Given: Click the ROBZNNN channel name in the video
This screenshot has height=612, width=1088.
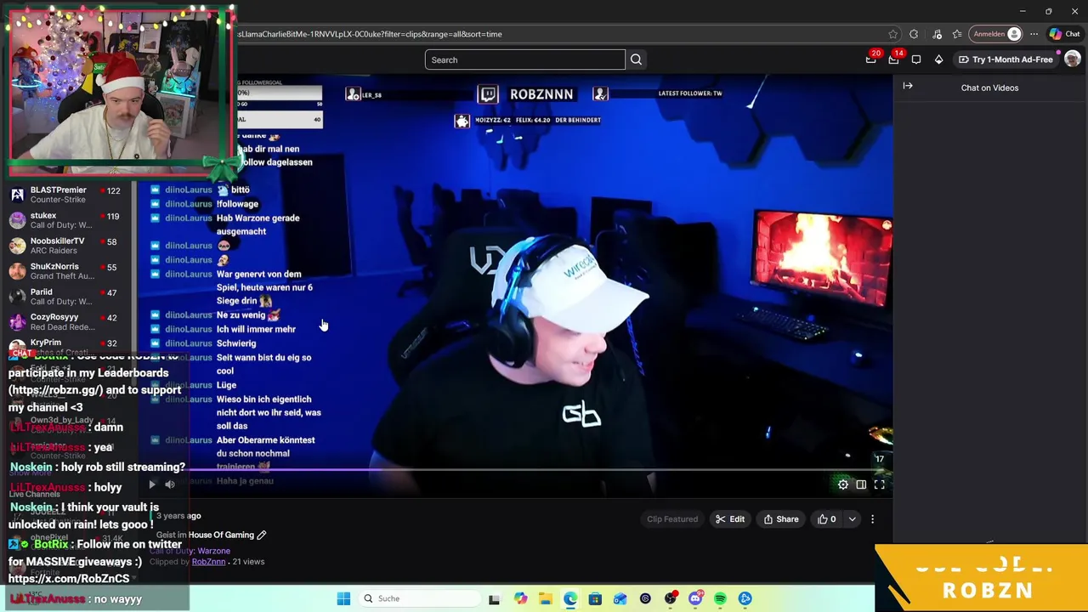Looking at the screenshot, I should pos(541,94).
